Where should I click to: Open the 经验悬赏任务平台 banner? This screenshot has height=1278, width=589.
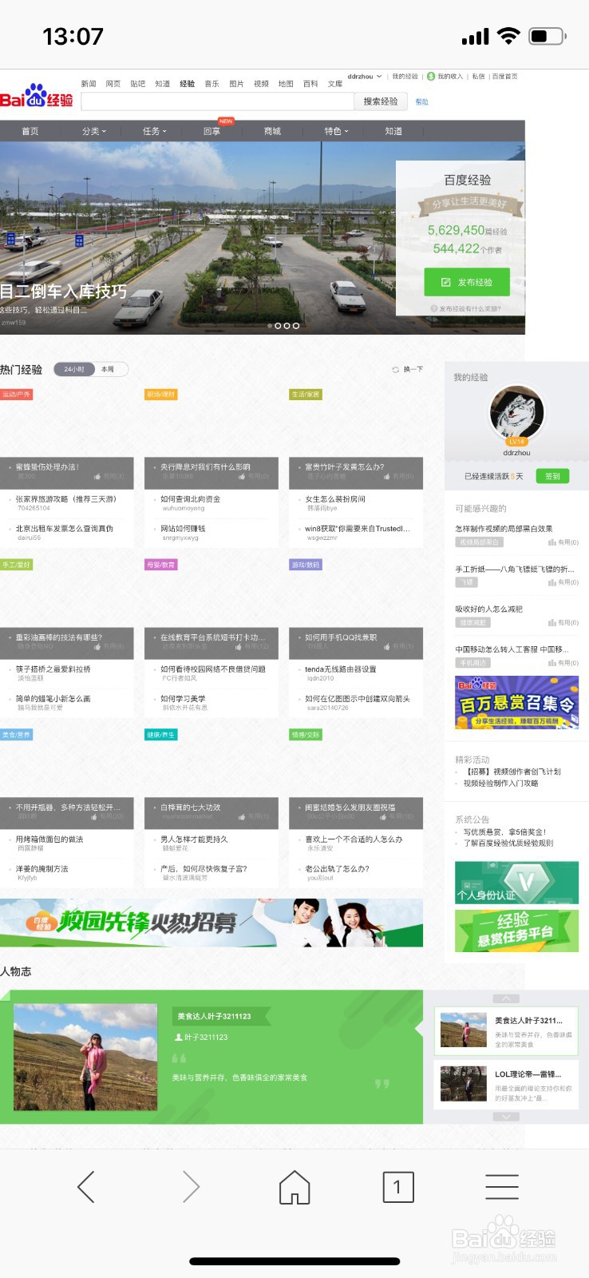click(x=516, y=931)
